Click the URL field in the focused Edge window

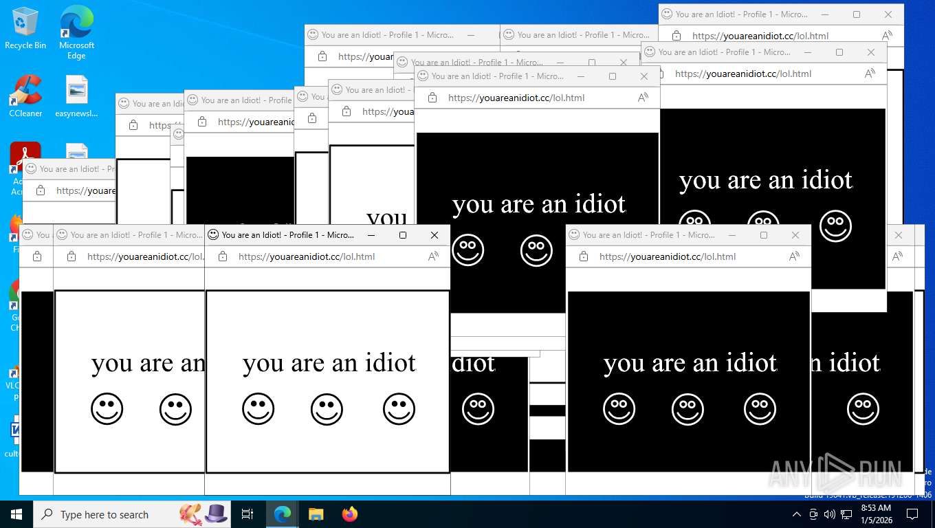point(307,256)
